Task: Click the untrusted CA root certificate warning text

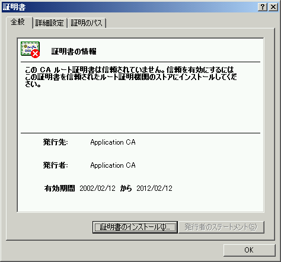Action: click(x=131, y=77)
